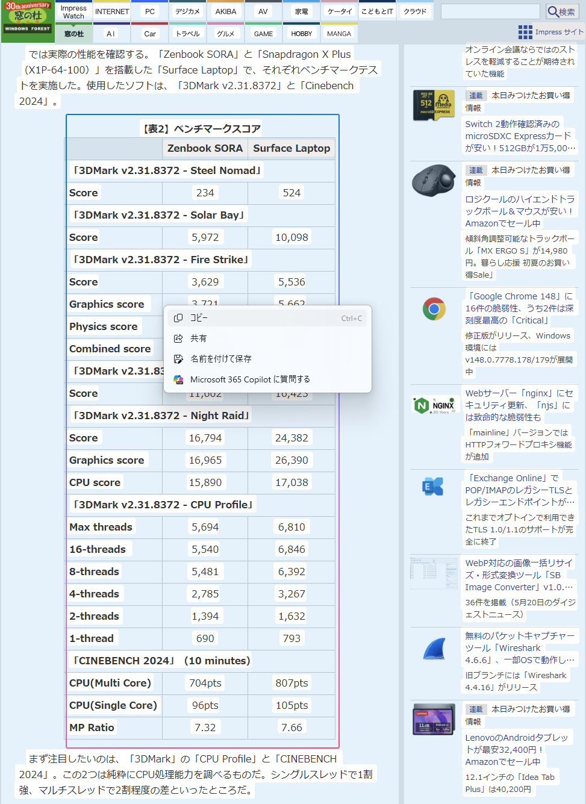
Task: Open the Lenovo Android tablet sale article
Action: [518, 749]
